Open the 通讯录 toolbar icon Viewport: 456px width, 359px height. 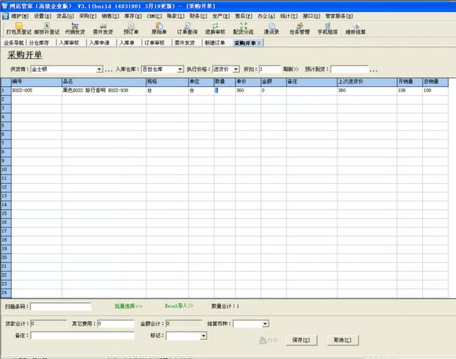point(271,29)
